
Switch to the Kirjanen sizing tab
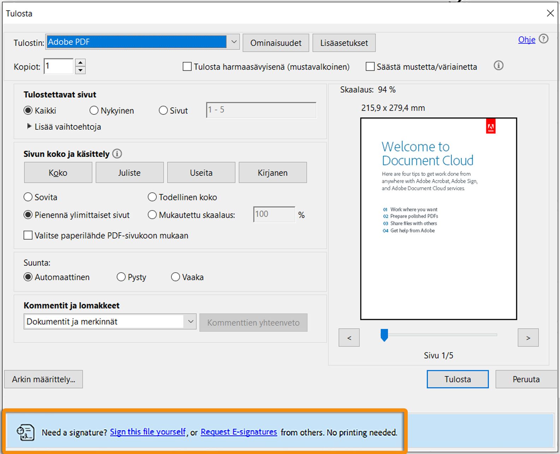[x=273, y=173]
